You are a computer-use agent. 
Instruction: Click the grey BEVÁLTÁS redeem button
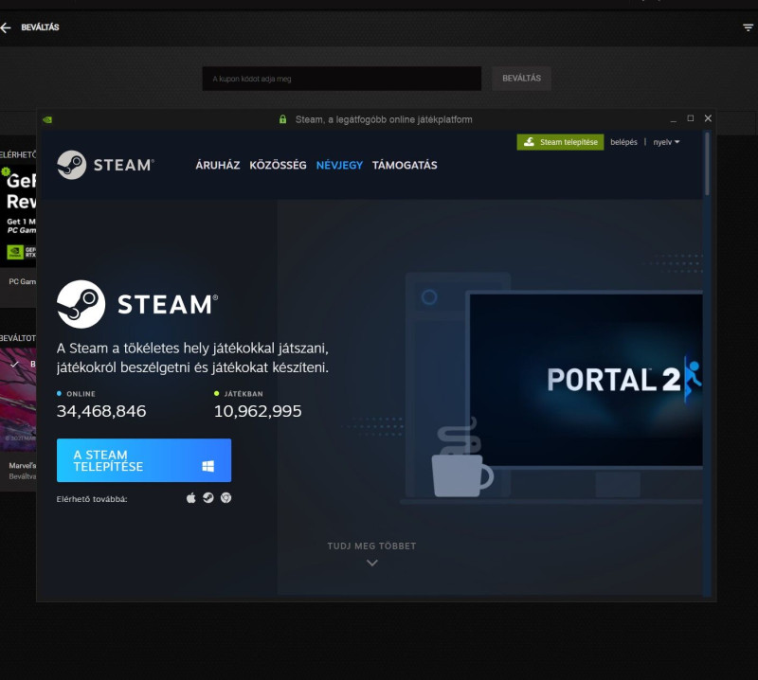click(521, 79)
